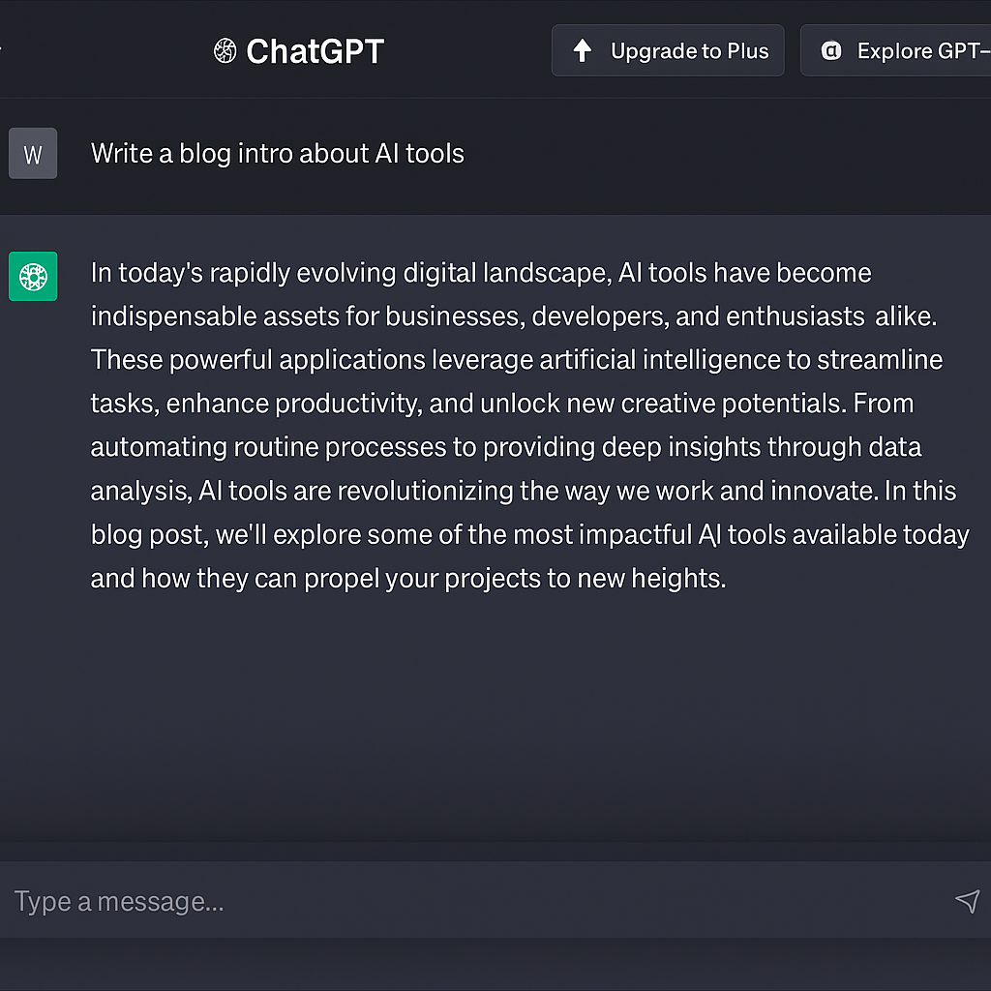Click the line starting 'automating routine processes'
The height and width of the screenshot is (991, 991).
tap(505, 447)
